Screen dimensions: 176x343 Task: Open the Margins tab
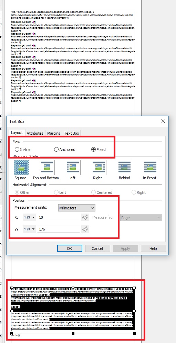point(54,133)
